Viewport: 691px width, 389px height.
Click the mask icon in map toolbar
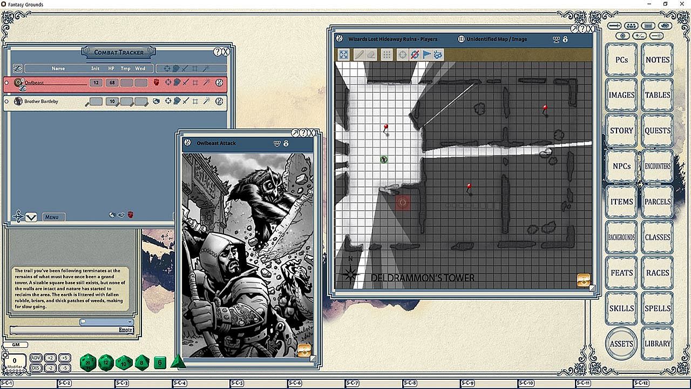click(438, 55)
